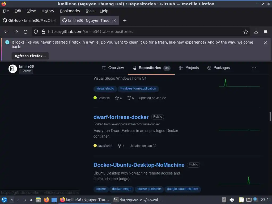Screen dimensions: 272x204
Task: Reload the current GitHub page
Action: click(x=25, y=32)
